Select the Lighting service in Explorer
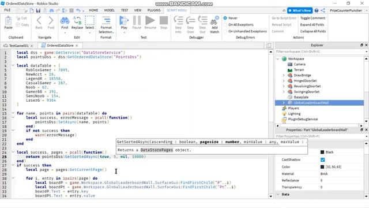The height and width of the screenshot is (208, 369). 294,114
